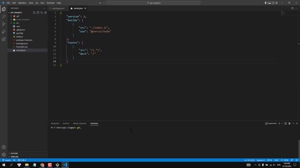Open the Explorer view in activity bar
300x168 pixels.
(x=4, y=9)
